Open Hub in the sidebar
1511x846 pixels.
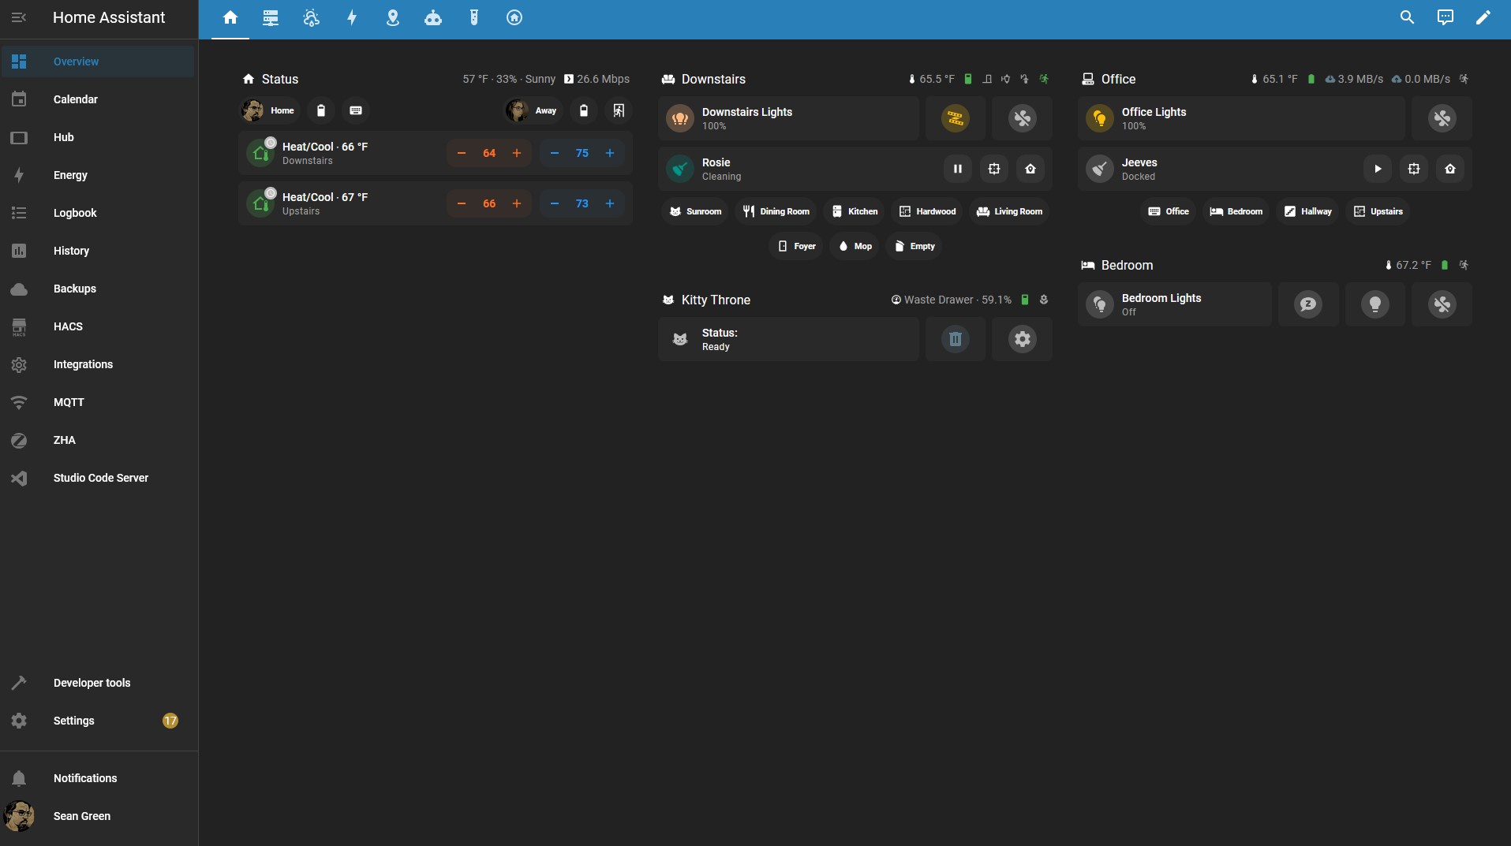[x=98, y=137]
